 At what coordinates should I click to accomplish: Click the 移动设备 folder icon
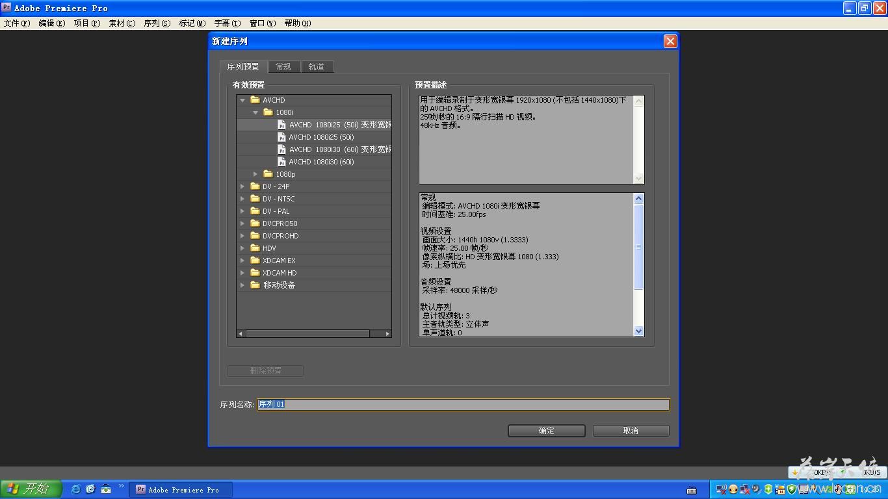click(x=255, y=285)
